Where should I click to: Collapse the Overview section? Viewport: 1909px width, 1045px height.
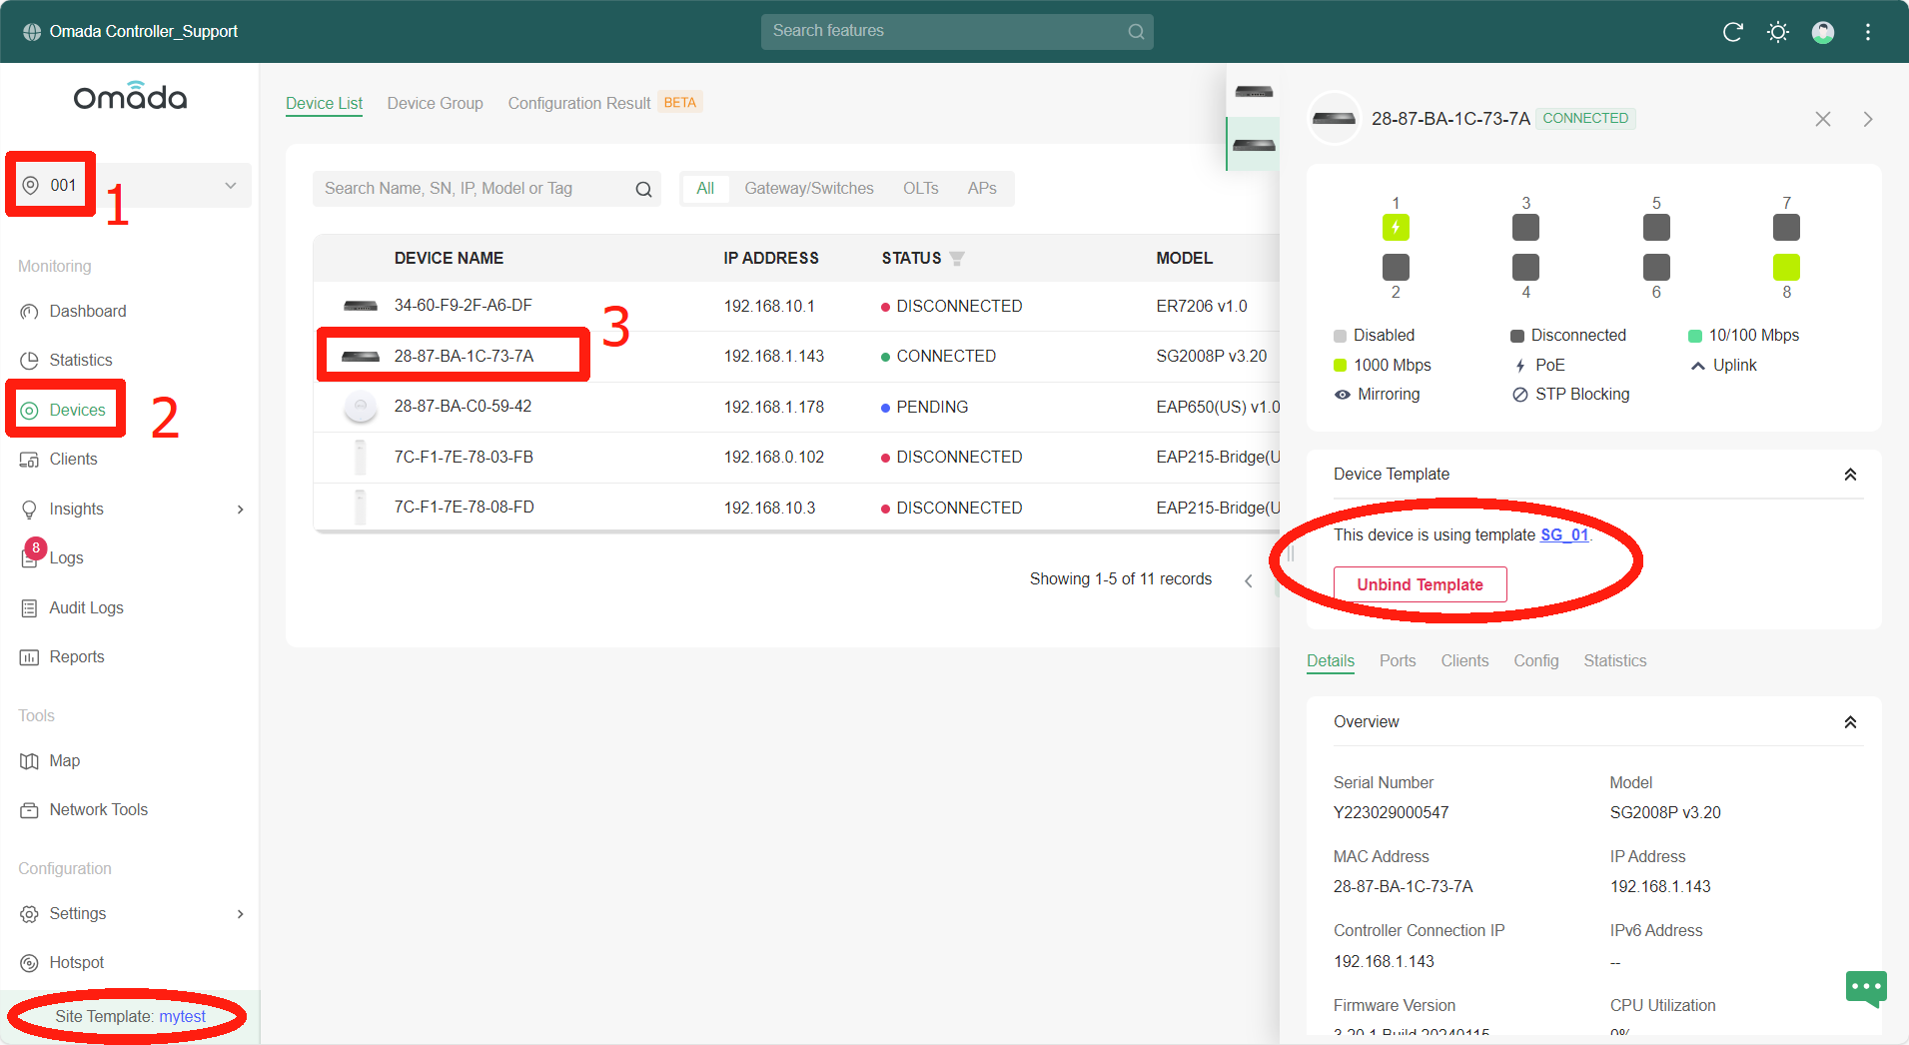1850,722
